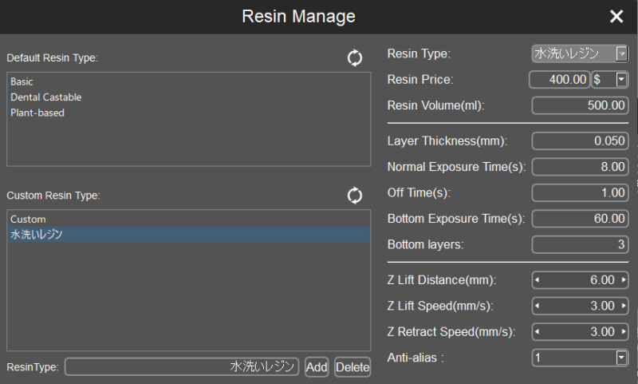Screen dimensions: 638x384
Task: Increase Z Retract Speed with right arrow
Action: coord(624,331)
